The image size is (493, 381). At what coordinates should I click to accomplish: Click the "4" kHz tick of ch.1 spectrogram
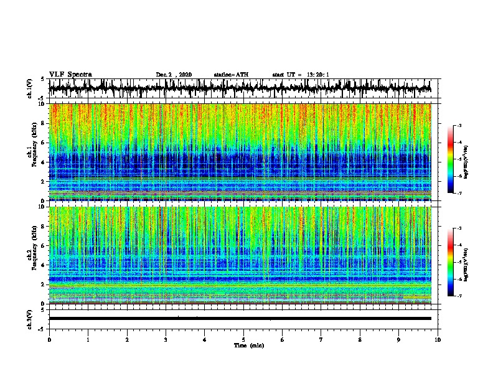point(44,162)
